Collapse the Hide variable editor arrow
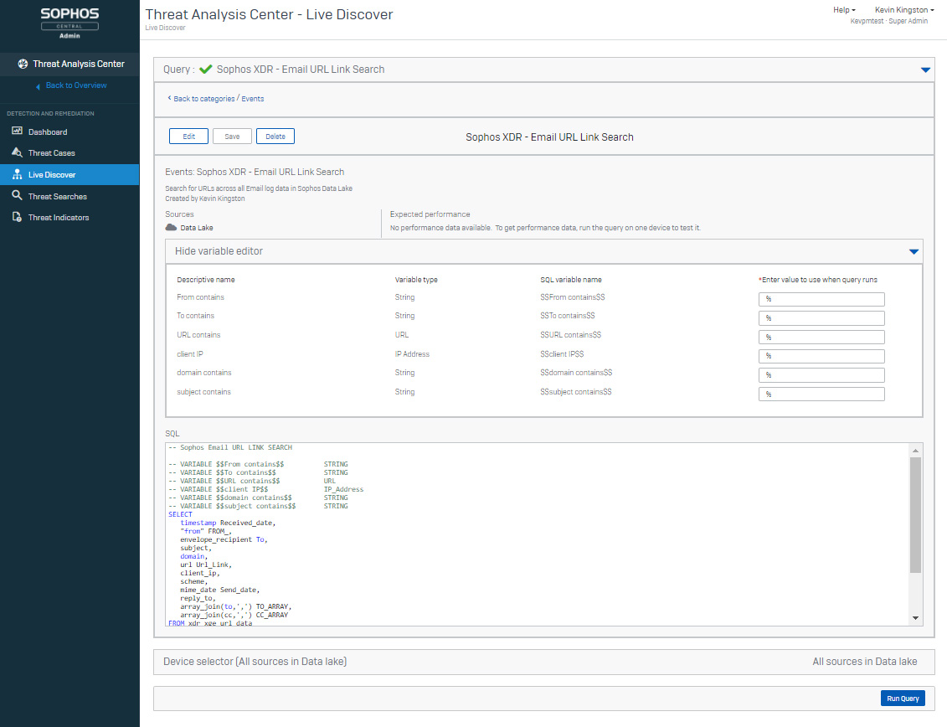This screenshot has width=947, height=727. [914, 251]
